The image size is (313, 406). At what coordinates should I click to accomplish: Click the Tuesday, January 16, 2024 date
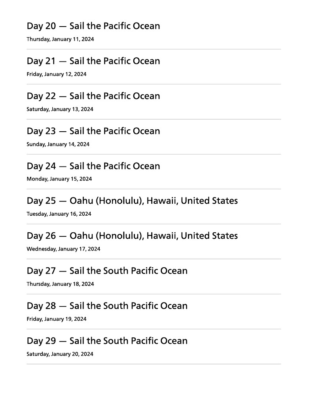(59, 214)
